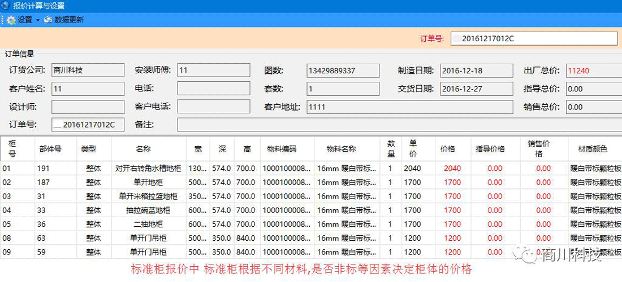Screen dimensions: 622x282
Task: Click the 物料编码 column header
Action: pyautogui.click(x=282, y=149)
